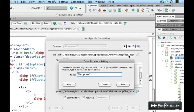Click the Live Code options icon
194x112 pixels.
tap(25, 23)
